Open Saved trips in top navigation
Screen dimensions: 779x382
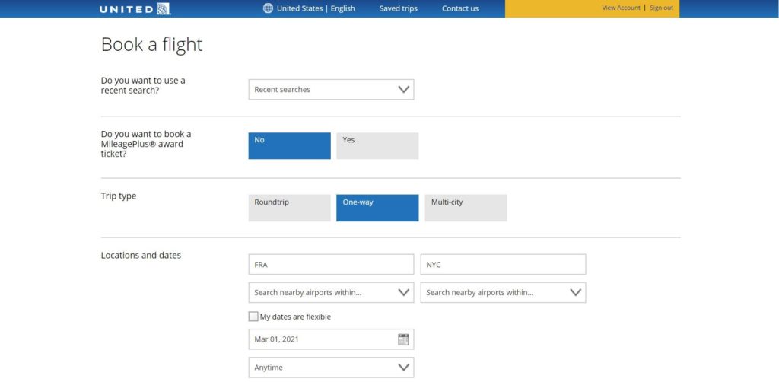(x=398, y=8)
